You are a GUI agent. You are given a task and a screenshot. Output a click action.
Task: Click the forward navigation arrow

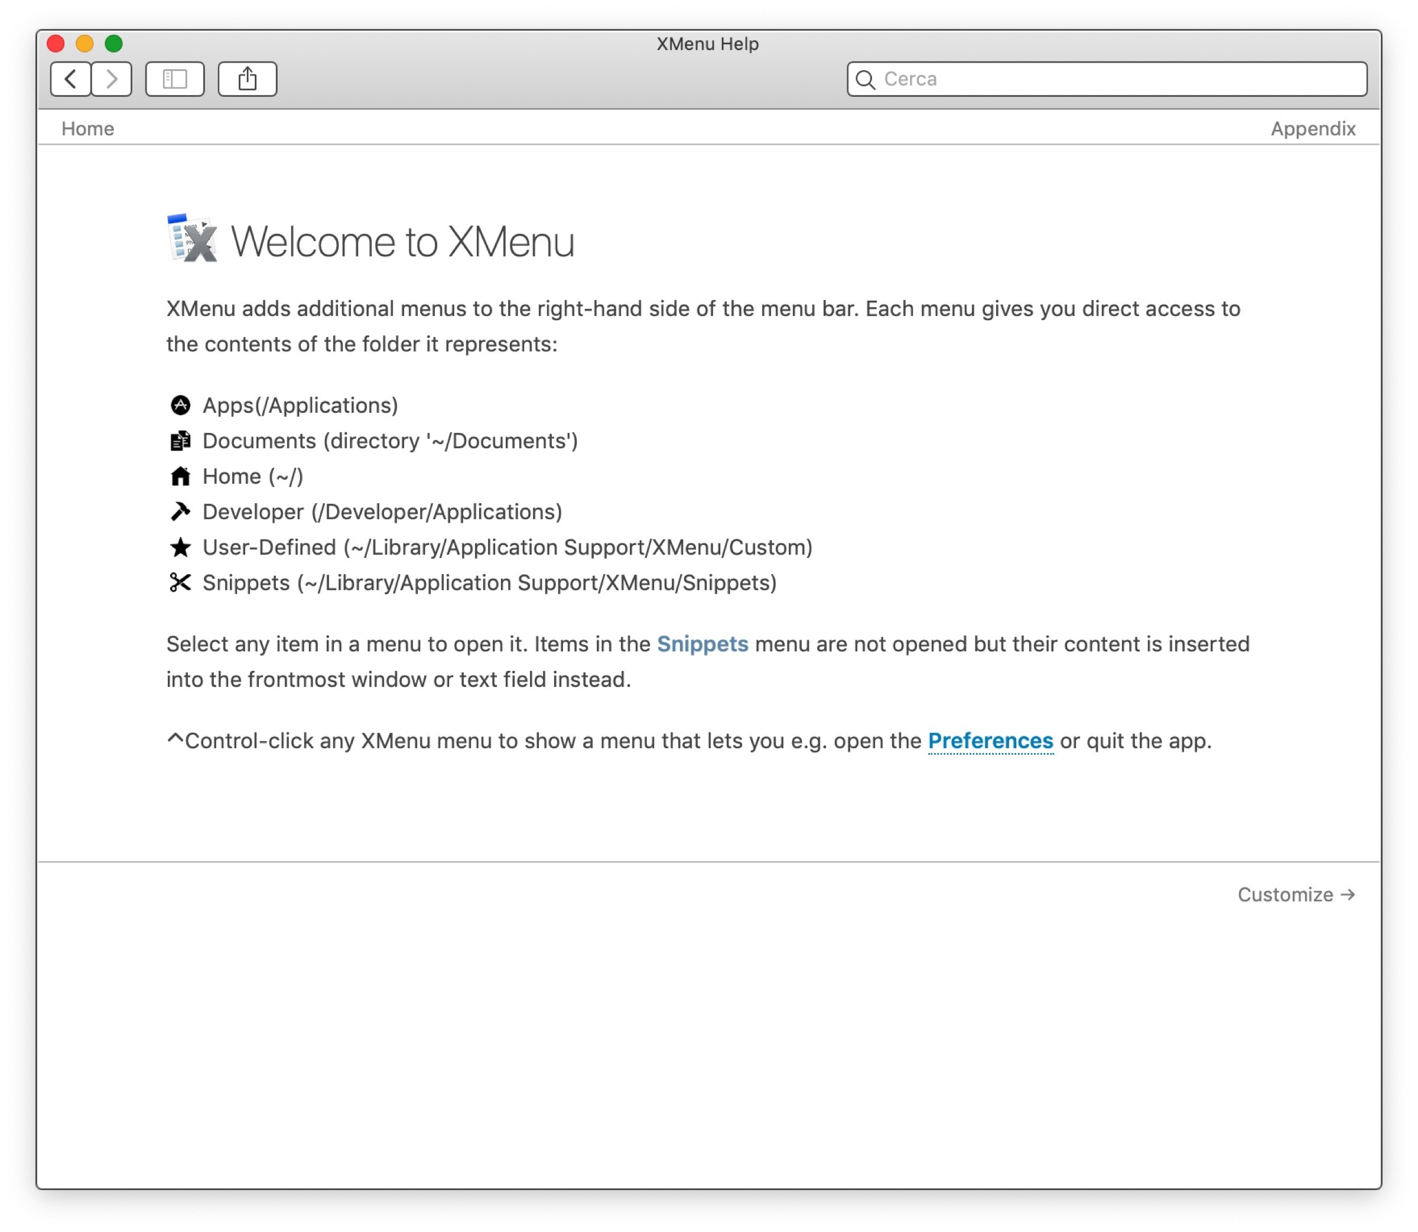tap(112, 79)
